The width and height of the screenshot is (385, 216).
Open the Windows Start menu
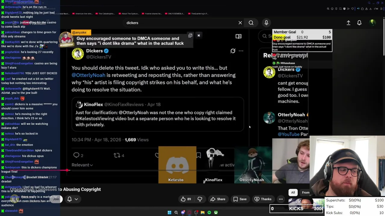coord(169,212)
